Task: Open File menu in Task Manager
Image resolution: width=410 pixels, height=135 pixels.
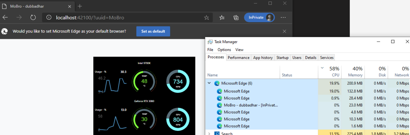Action: (x=210, y=50)
